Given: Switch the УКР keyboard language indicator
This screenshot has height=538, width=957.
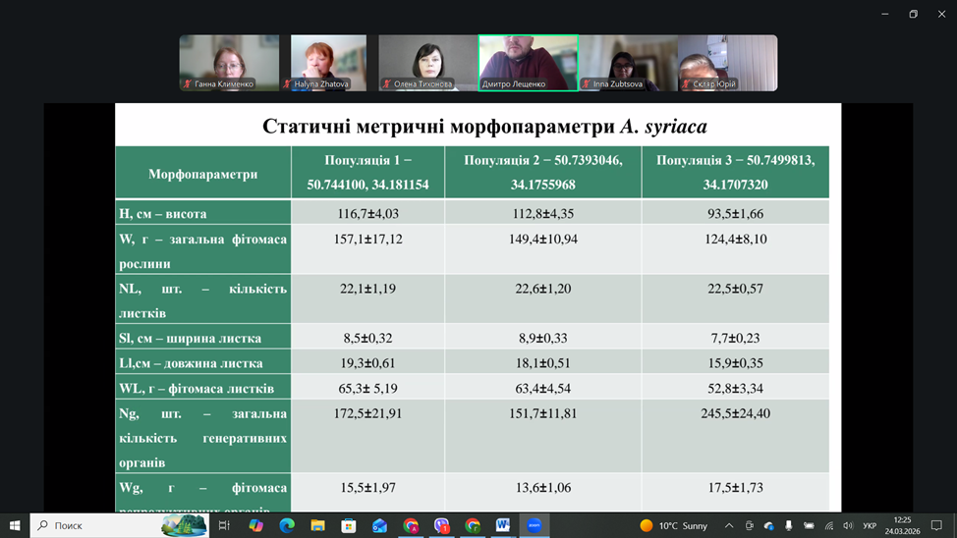Looking at the screenshot, I should (870, 526).
